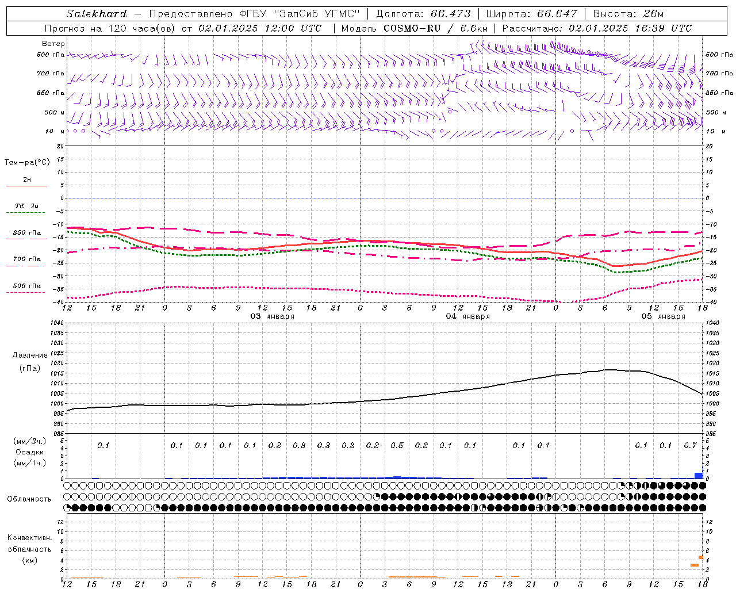Click the 0.7 precipitation value
The image size is (736, 589).
pos(690,446)
